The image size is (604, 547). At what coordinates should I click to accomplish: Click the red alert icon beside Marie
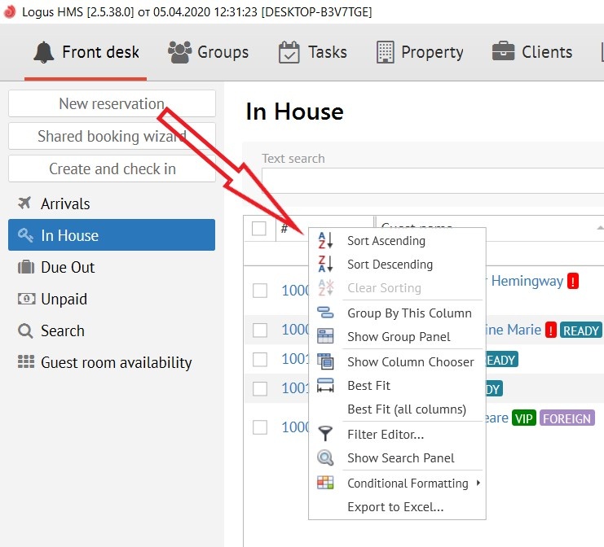(551, 330)
